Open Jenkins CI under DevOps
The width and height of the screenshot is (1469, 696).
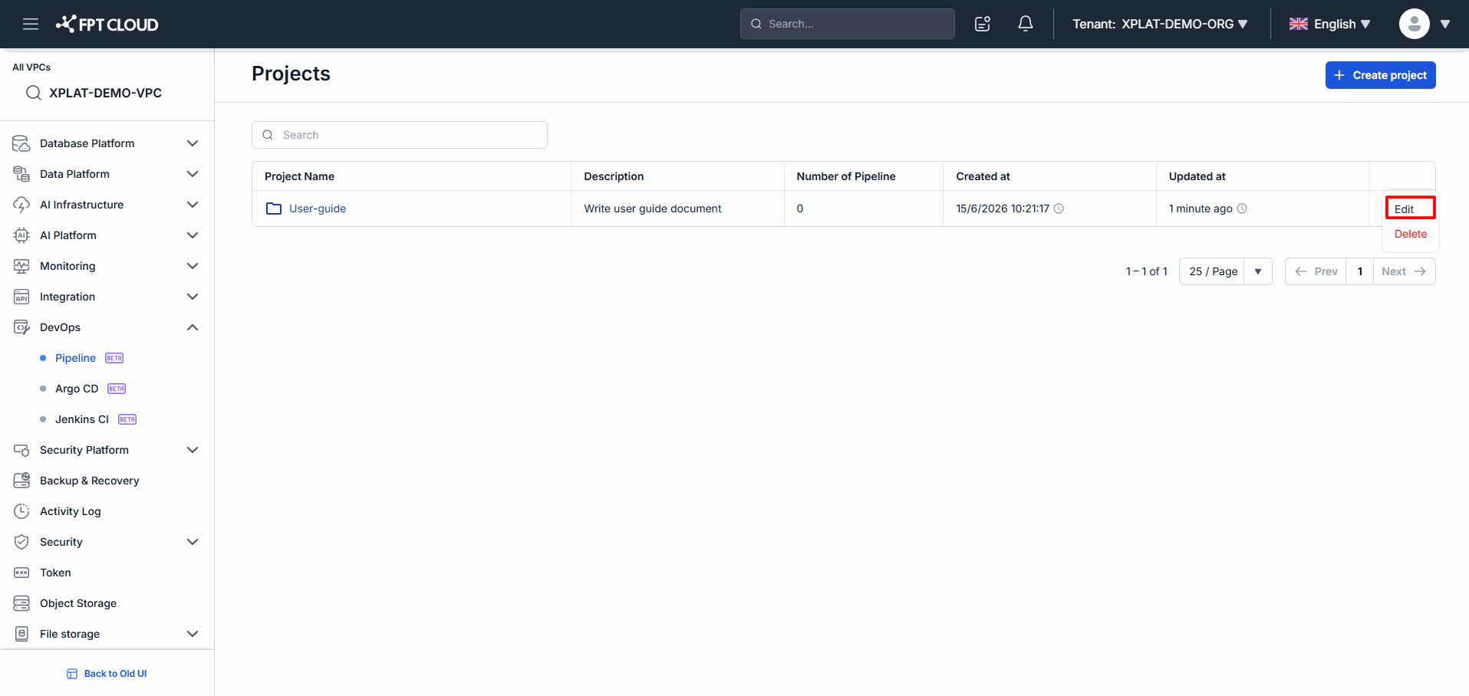pos(82,419)
